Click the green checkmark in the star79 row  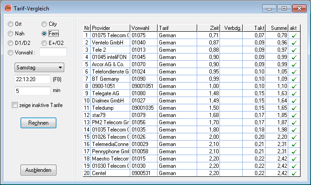tap(294, 115)
